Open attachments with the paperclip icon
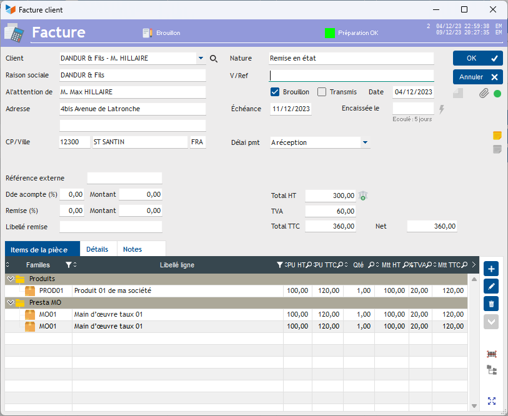Screen dimensions: 508x416 pos(484,94)
